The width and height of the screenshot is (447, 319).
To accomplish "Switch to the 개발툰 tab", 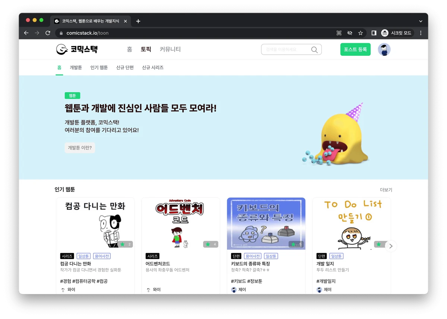I will tap(76, 67).
